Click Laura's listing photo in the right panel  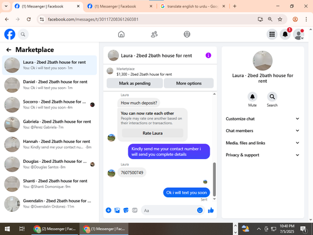click(262, 61)
